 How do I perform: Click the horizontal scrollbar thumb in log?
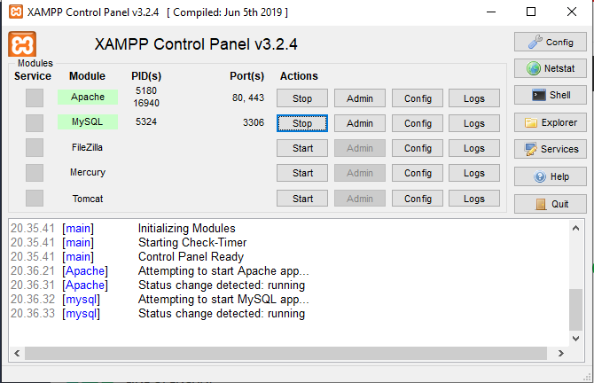[x=285, y=354]
